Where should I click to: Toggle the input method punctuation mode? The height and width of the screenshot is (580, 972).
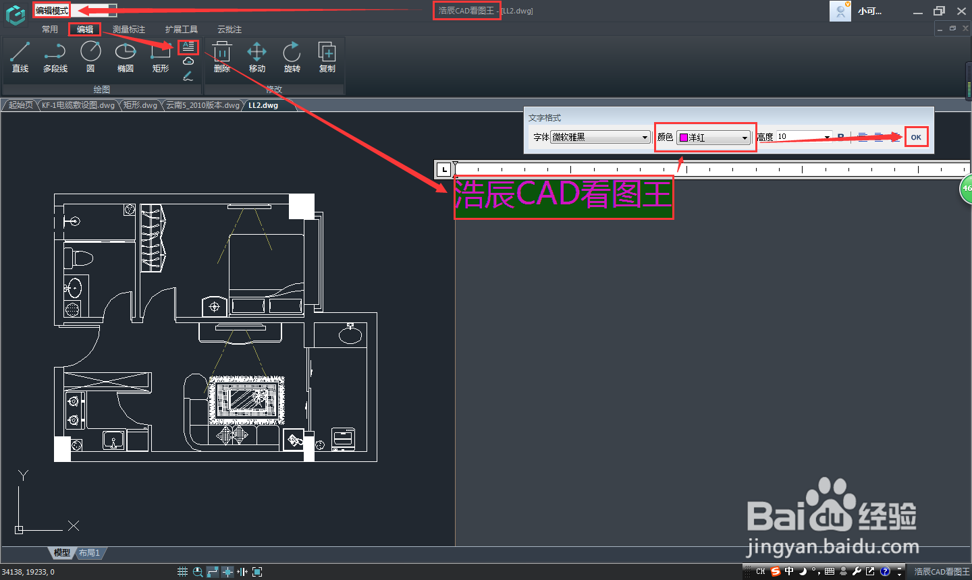click(815, 571)
